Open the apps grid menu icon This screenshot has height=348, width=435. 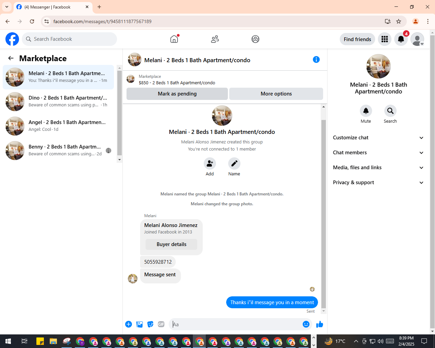pyautogui.click(x=385, y=39)
